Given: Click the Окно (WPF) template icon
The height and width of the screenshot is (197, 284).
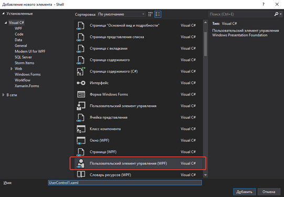Looking at the screenshot, I should (81, 140).
